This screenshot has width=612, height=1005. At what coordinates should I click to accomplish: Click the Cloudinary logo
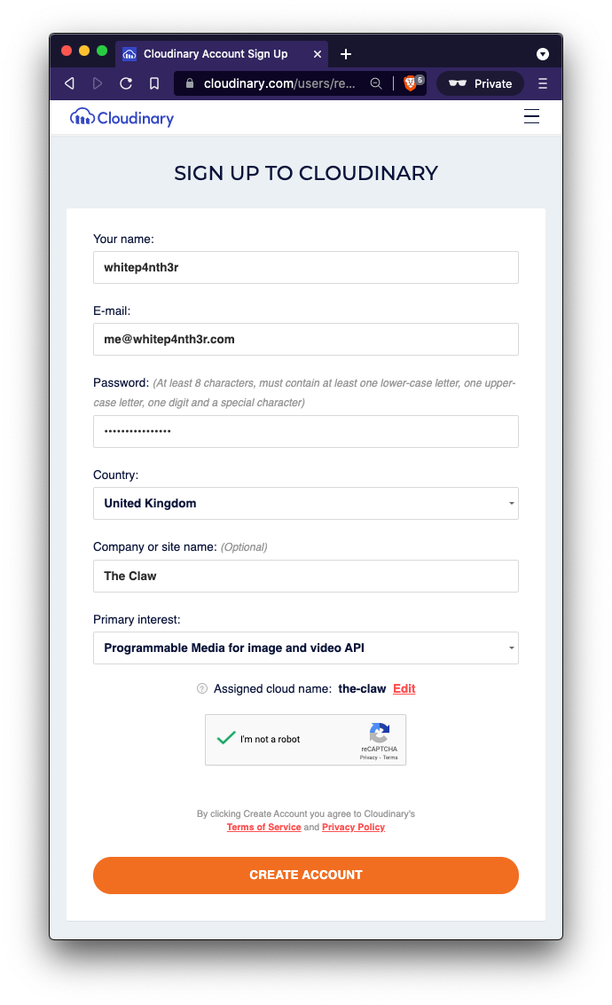(x=122, y=116)
